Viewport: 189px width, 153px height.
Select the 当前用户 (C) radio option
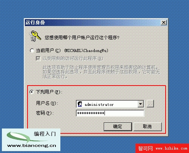(32, 50)
